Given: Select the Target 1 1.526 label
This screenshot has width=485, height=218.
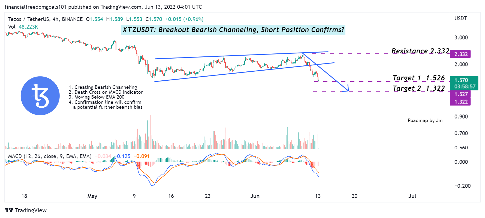Looking at the screenshot, I should pos(419,78).
